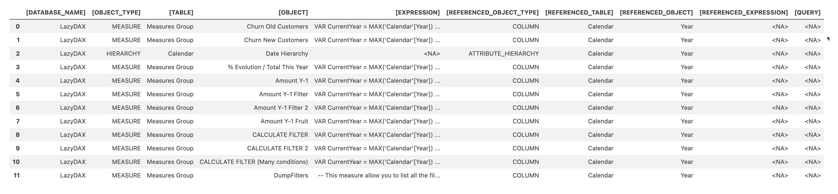Click the 'Amount Y-1 Fruit' cell
The width and height of the screenshot is (838, 194).
[x=284, y=121]
